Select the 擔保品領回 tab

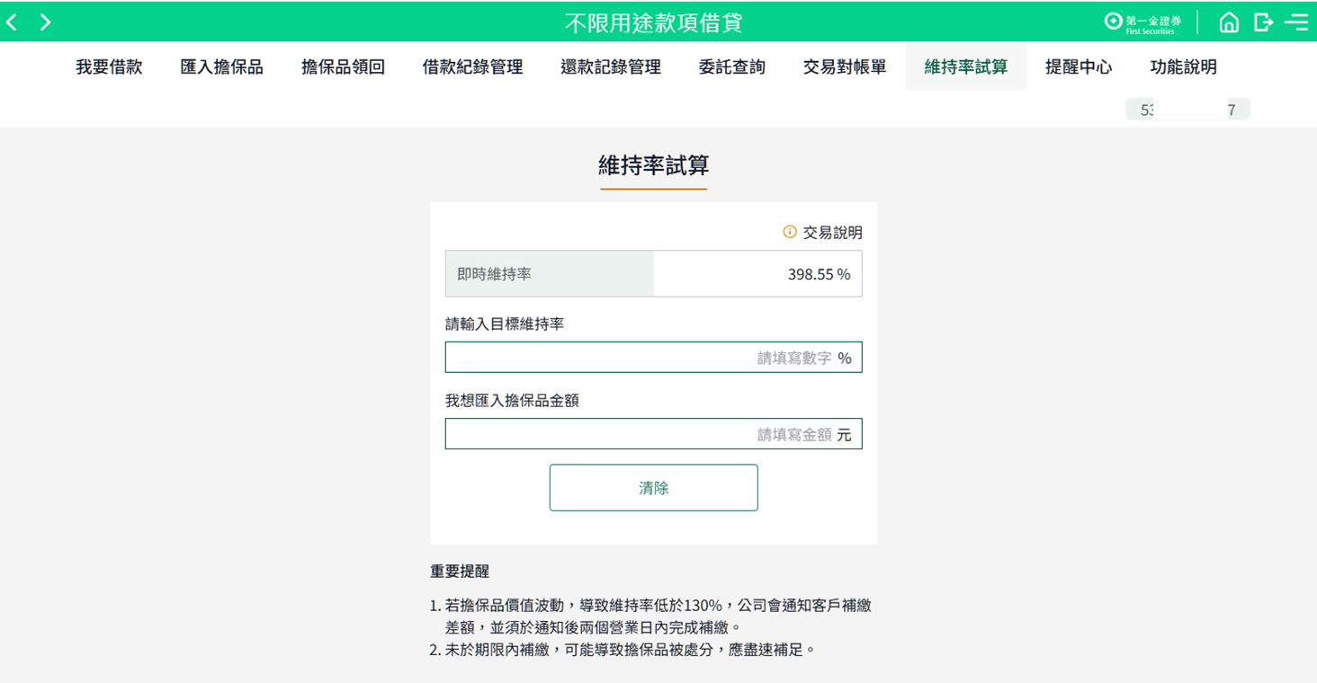[x=343, y=67]
